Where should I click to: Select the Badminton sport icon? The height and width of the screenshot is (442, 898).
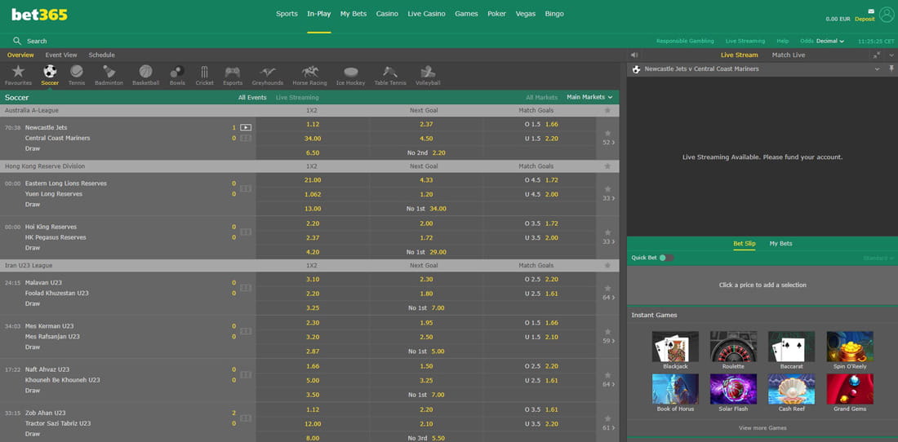[x=109, y=72]
